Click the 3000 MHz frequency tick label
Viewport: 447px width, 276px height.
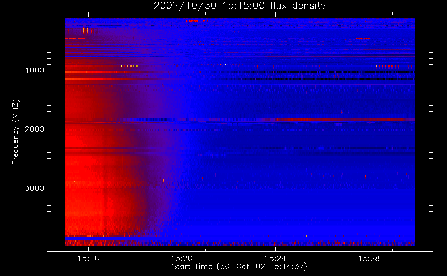pyautogui.click(x=35, y=188)
